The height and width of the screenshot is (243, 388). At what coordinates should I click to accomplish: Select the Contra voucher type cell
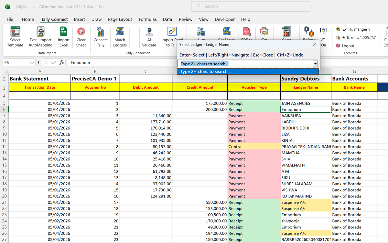[254, 147]
